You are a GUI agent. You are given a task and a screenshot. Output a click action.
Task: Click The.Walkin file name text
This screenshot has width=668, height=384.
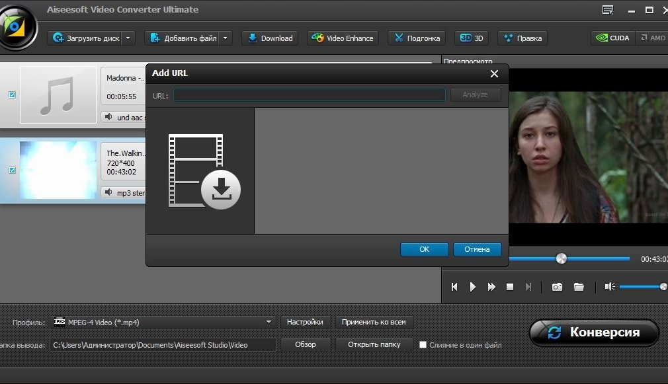click(126, 153)
